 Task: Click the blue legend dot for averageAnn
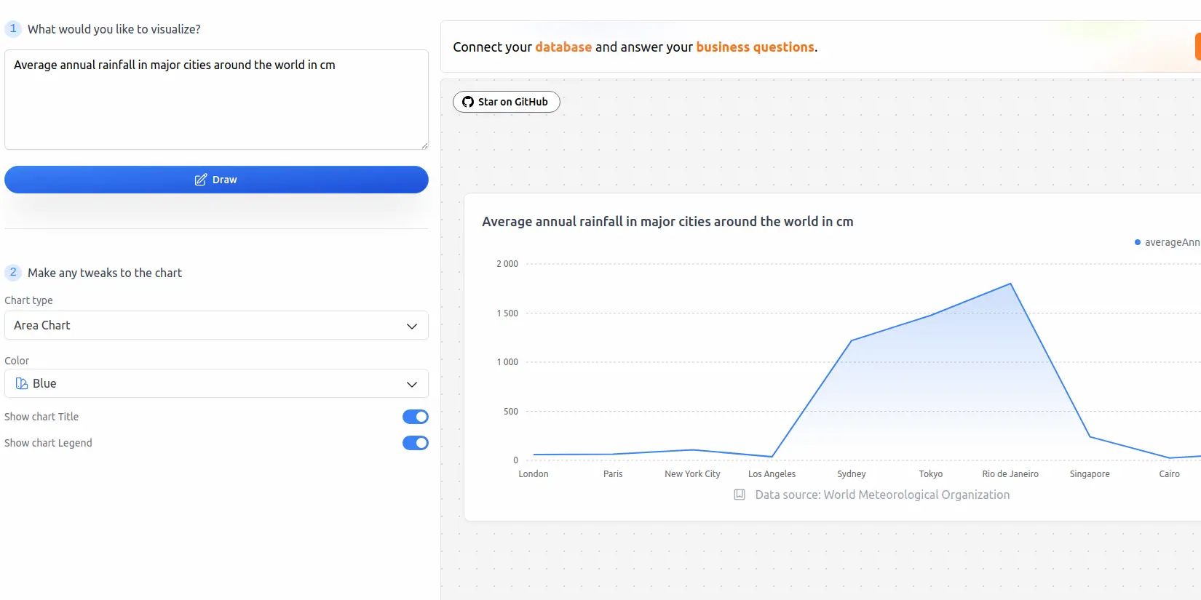click(x=1138, y=242)
